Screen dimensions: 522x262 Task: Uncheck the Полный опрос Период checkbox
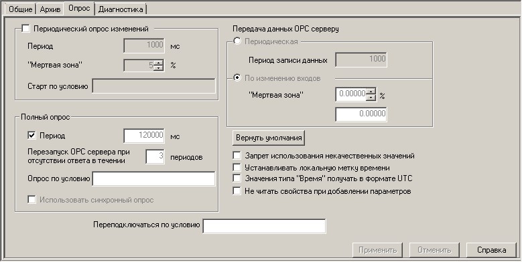point(32,136)
